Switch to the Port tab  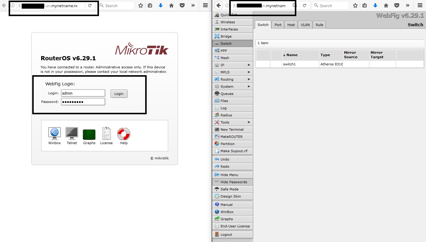pyautogui.click(x=278, y=25)
